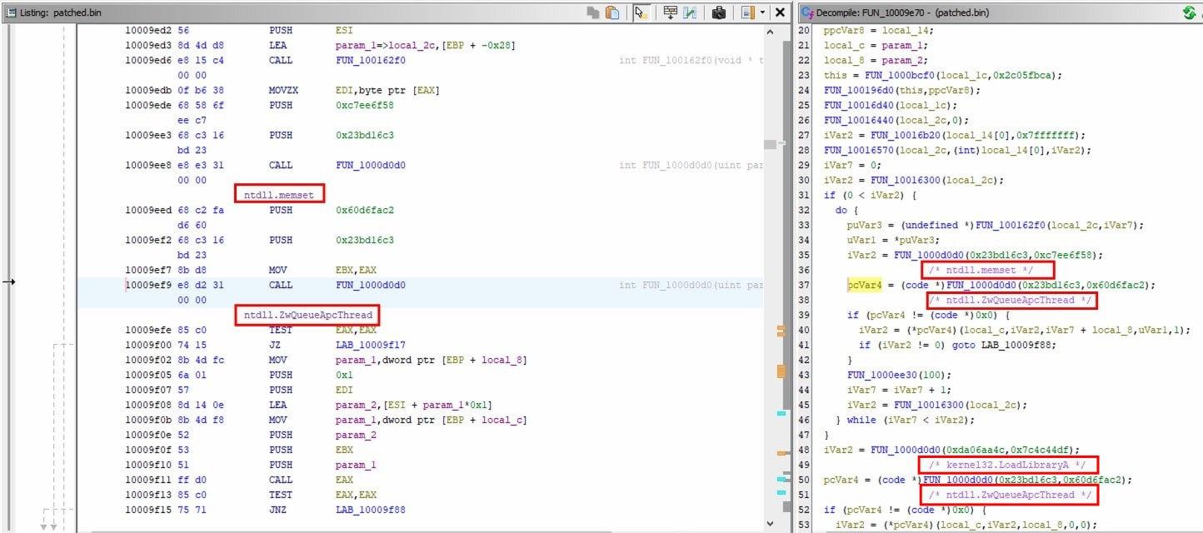The width and height of the screenshot is (1203, 533).
Task: Capture a snapshot of the Listing window
Action: pyautogui.click(x=718, y=13)
